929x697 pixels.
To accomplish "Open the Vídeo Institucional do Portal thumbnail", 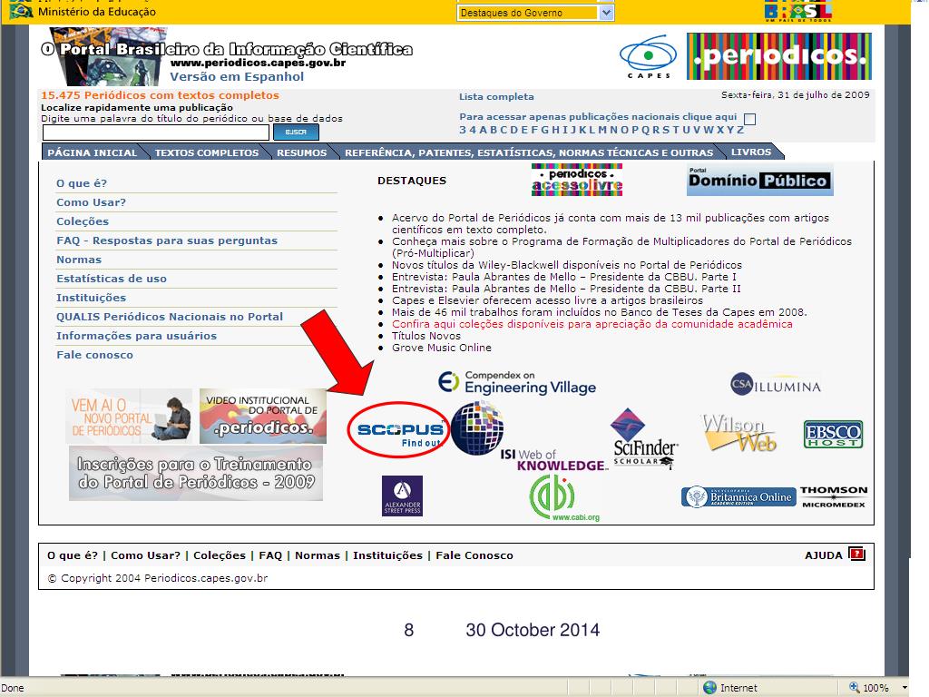I will pos(262,416).
